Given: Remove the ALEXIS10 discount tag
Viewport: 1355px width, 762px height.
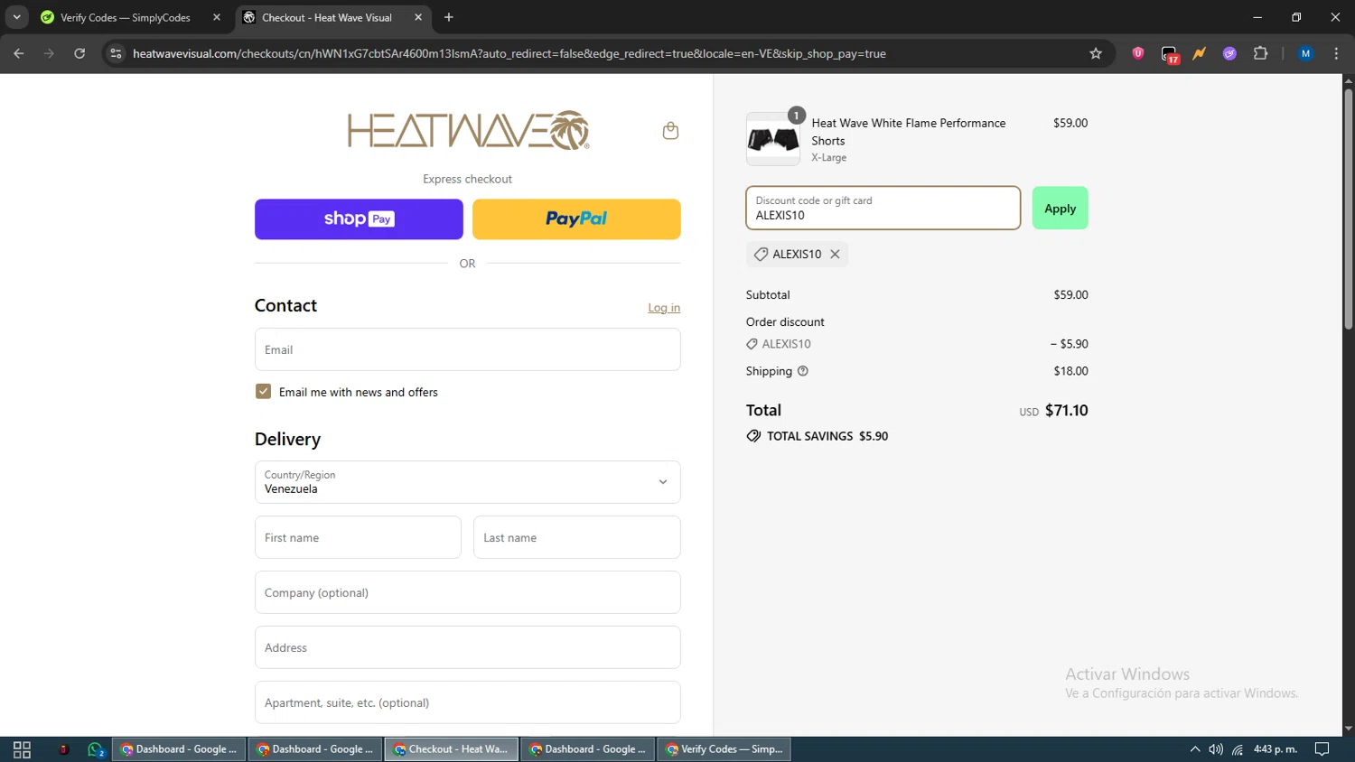Looking at the screenshot, I should click(835, 255).
